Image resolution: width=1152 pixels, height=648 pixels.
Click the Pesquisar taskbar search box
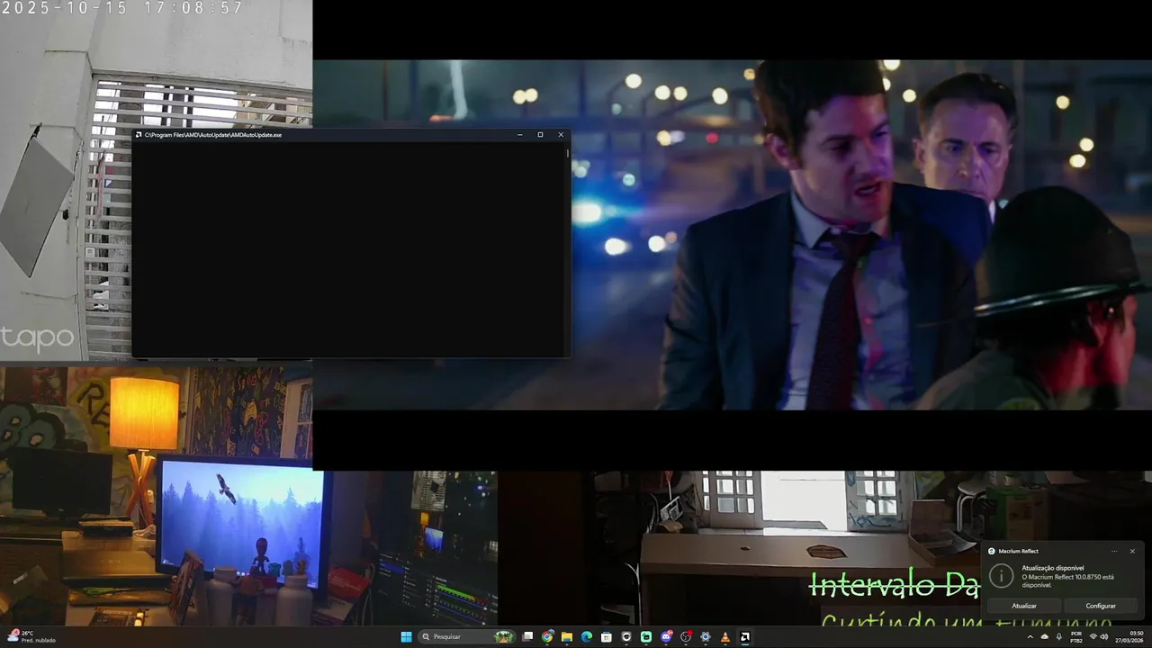(467, 637)
